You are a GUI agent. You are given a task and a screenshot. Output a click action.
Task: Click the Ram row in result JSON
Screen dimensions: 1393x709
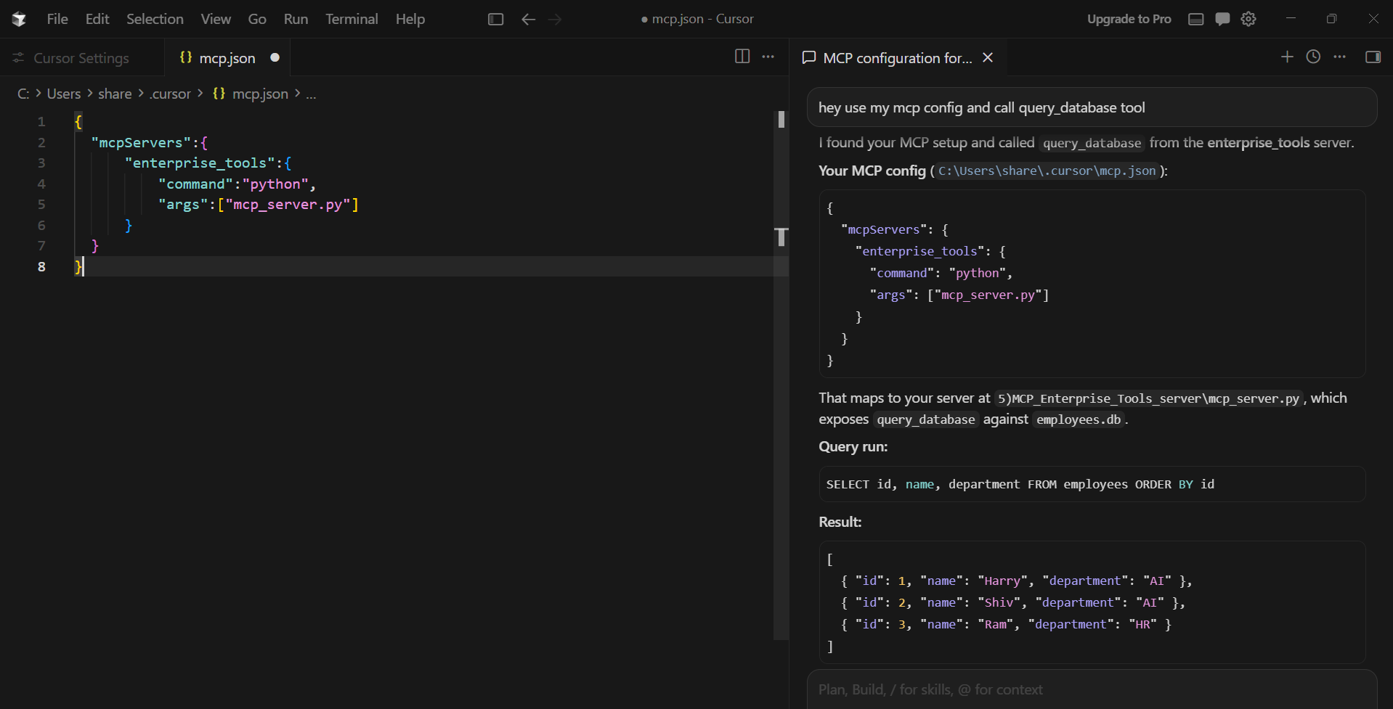[x=1006, y=624]
